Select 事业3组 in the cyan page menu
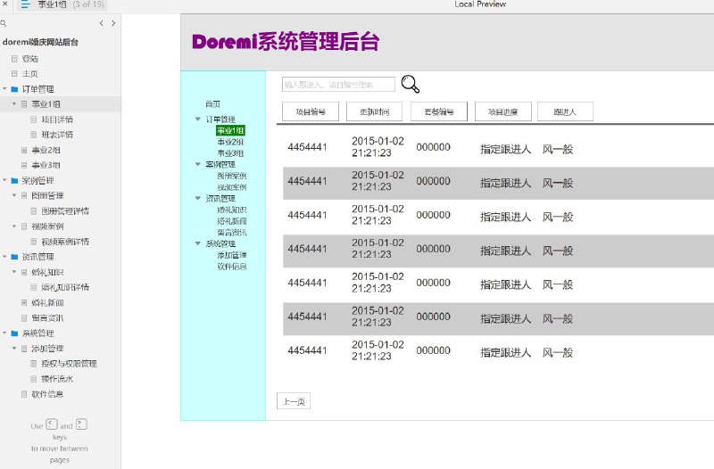The image size is (714, 469). click(x=230, y=153)
